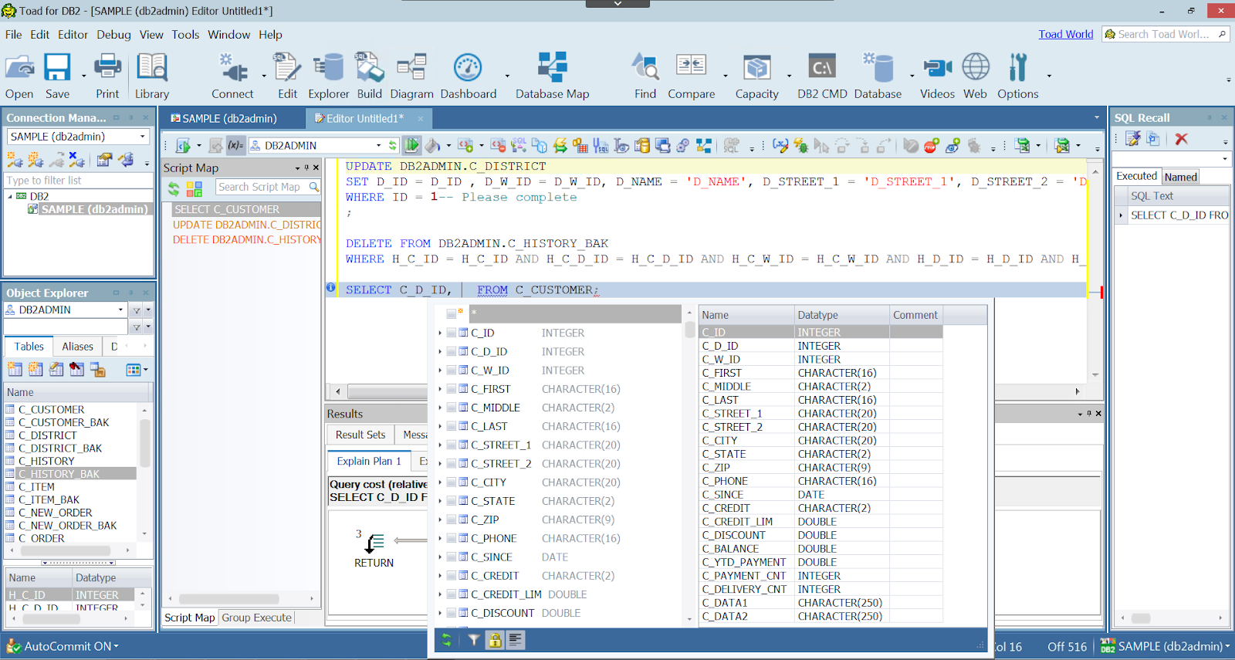Expand the C_STATE column row arrow

pyautogui.click(x=440, y=501)
